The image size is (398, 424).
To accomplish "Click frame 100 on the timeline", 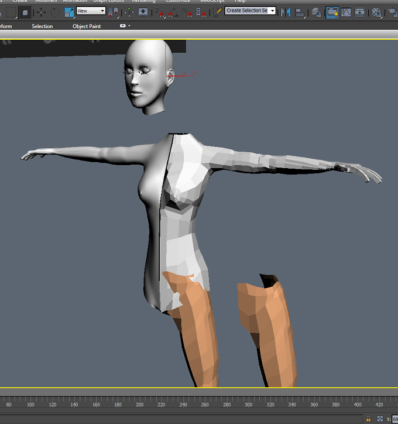I will tap(30, 405).
